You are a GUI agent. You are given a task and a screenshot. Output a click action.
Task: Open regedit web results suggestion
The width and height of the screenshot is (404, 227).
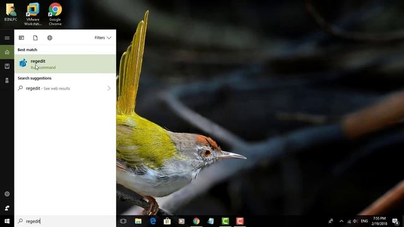(x=66, y=88)
